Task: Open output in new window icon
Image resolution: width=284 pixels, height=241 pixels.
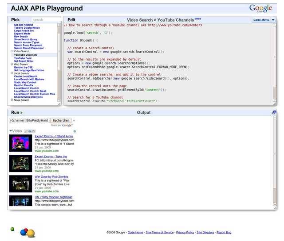Action: coord(274,112)
